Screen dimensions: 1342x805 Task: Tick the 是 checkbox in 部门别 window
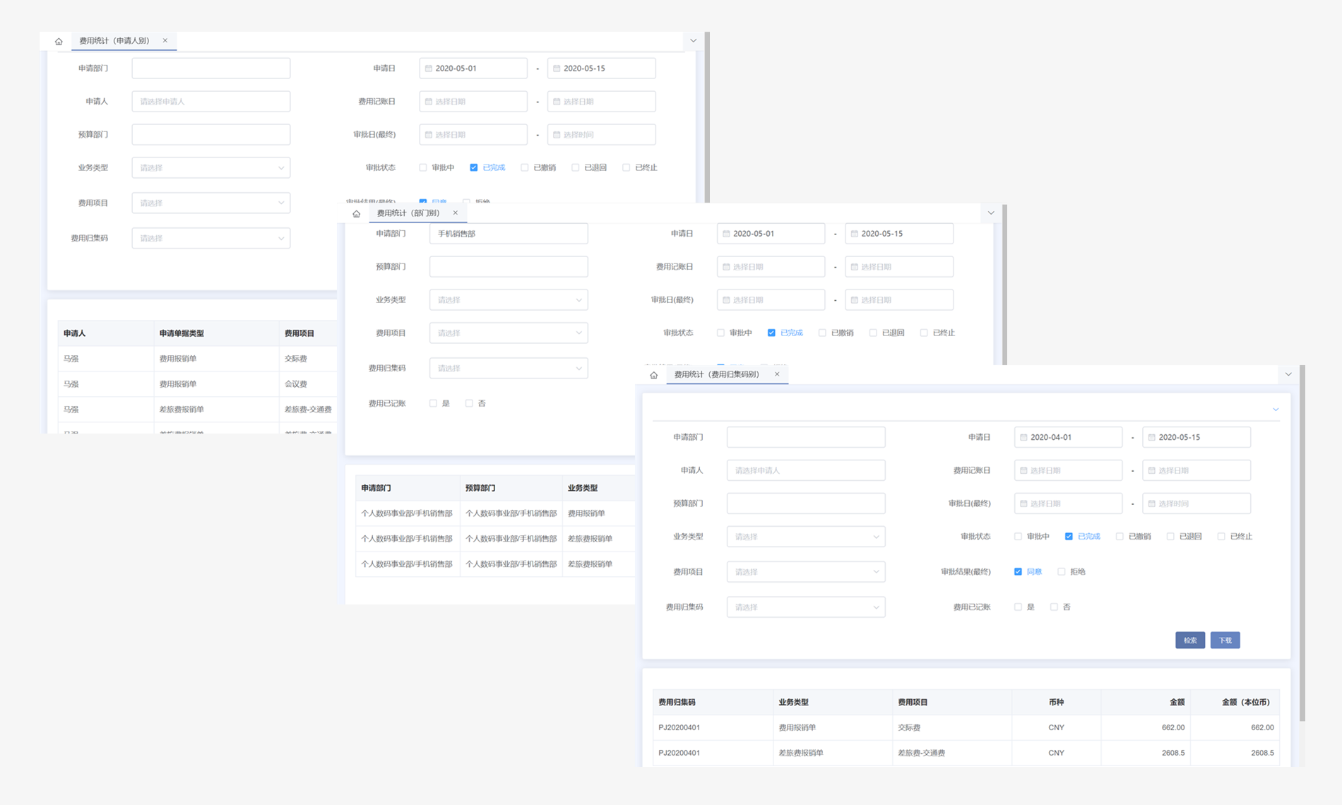(433, 404)
